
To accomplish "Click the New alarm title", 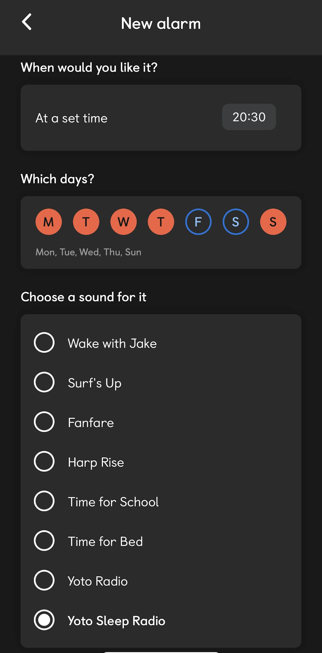I will point(161,24).
